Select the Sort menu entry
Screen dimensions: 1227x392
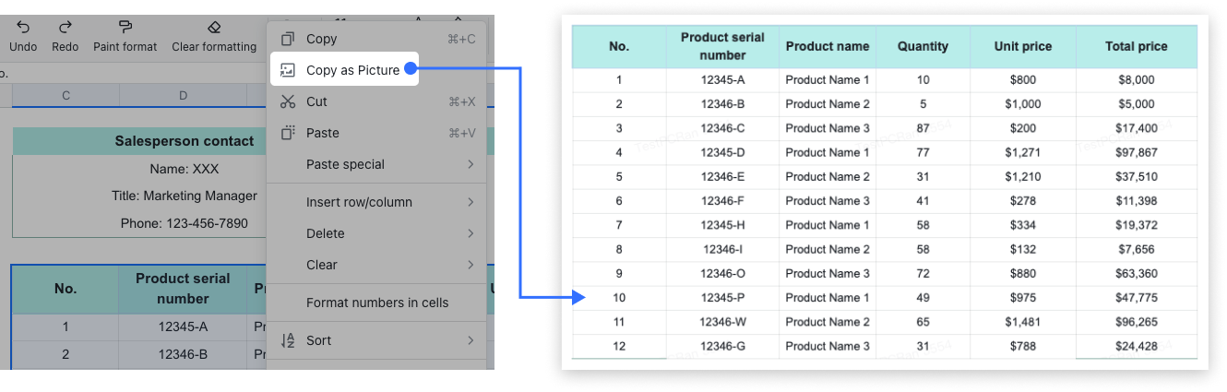tap(319, 340)
